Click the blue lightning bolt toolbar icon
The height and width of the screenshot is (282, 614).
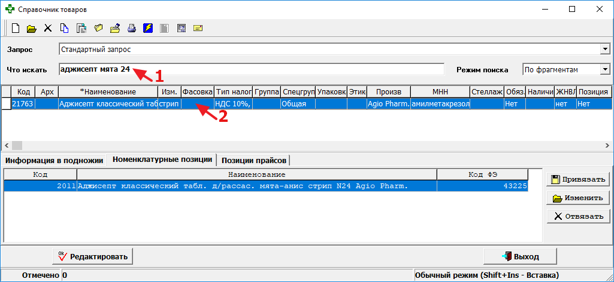coord(148,28)
